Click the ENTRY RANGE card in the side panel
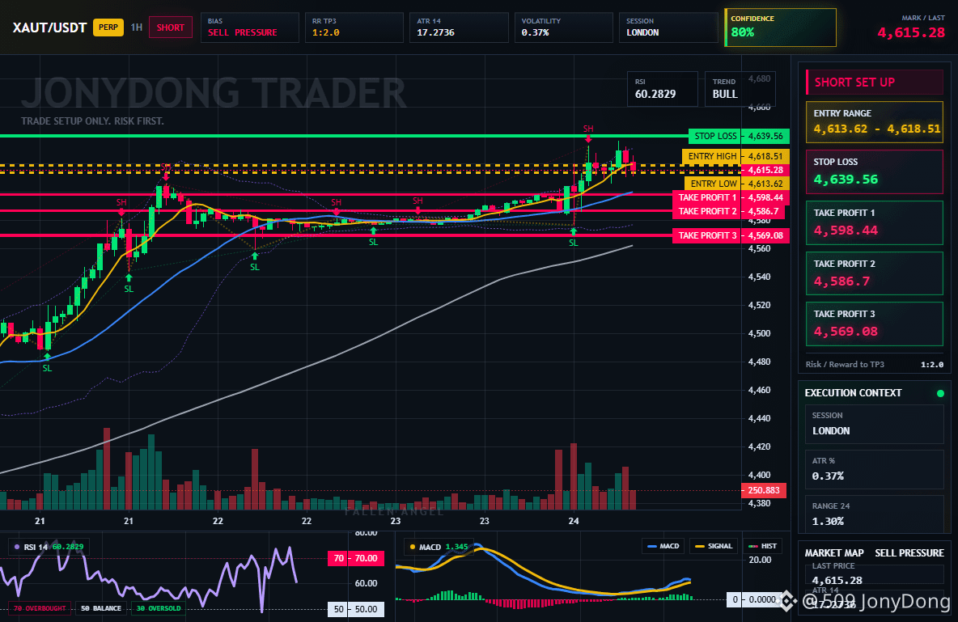Image resolution: width=958 pixels, height=622 pixels. pyautogui.click(x=875, y=122)
